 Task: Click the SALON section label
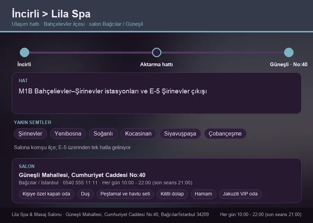pyautogui.click(x=26, y=167)
